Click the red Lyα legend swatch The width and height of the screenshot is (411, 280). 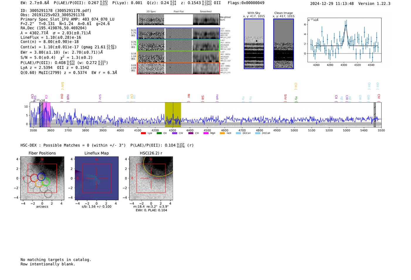coord(143,133)
